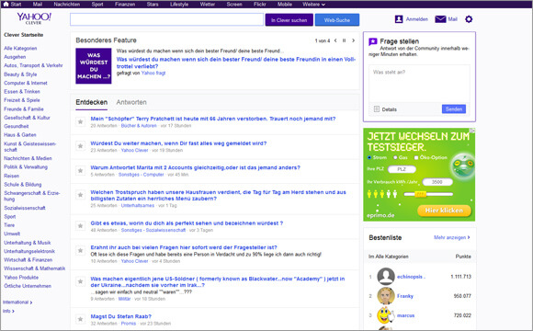The width and height of the screenshot is (533, 331).
Task: Expand Mehr anzeigen in Bestenliste
Action: 452,237
